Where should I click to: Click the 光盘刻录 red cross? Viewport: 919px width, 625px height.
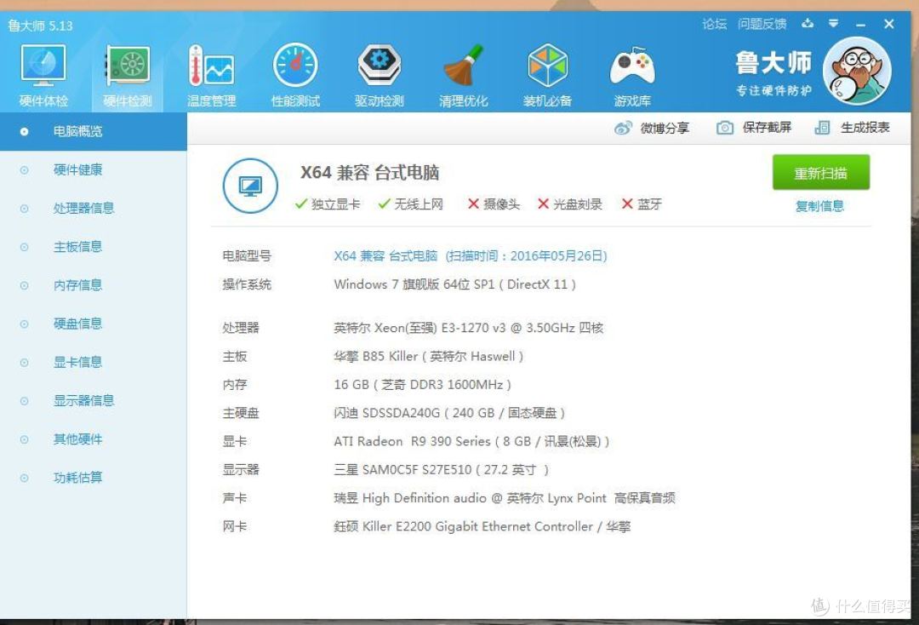pyautogui.click(x=543, y=204)
